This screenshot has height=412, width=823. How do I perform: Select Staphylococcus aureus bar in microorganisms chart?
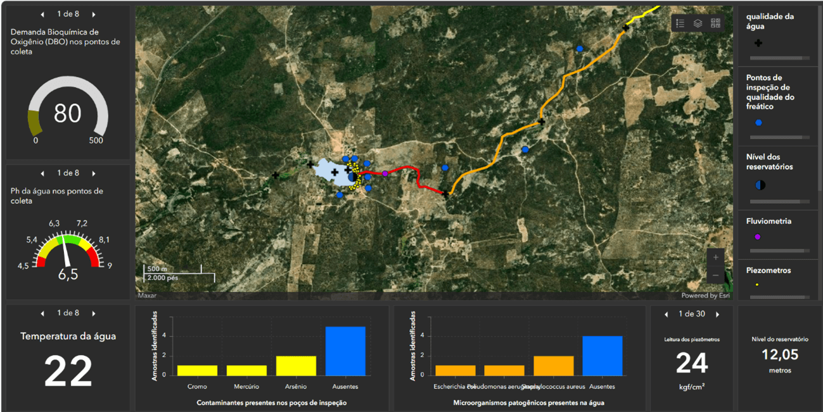pos(553,366)
